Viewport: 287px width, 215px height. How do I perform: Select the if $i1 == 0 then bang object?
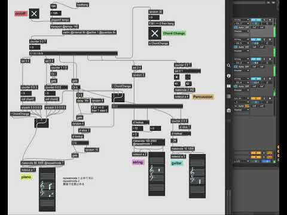161,23
